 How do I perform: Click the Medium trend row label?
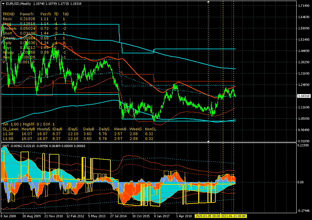(x=10, y=28)
